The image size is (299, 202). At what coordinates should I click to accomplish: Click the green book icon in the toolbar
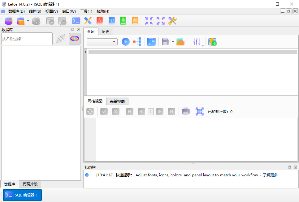click(123, 21)
